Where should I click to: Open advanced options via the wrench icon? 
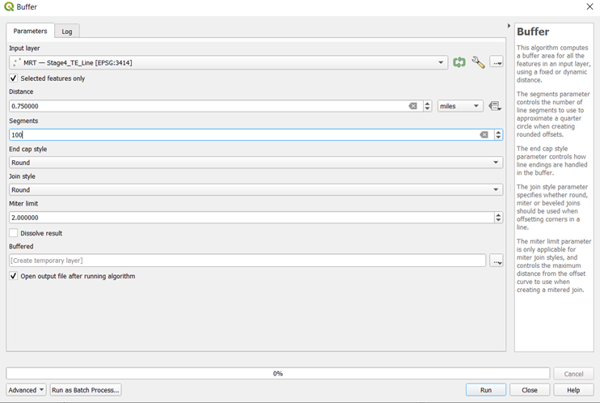tap(478, 62)
